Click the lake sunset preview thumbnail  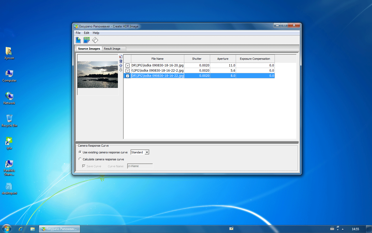[x=98, y=74]
